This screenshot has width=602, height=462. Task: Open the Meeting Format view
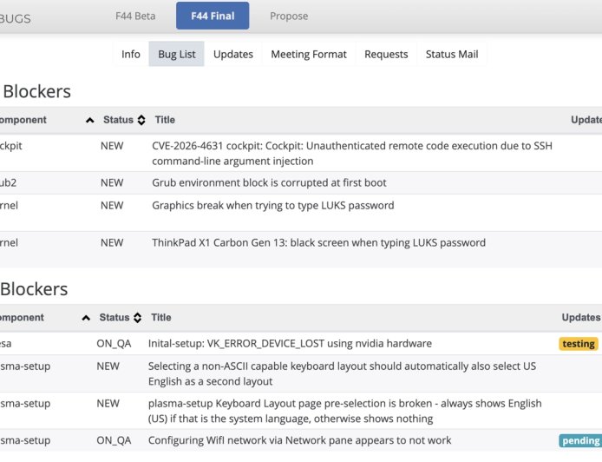[x=309, y=54]
